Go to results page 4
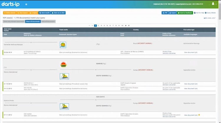 104,26
